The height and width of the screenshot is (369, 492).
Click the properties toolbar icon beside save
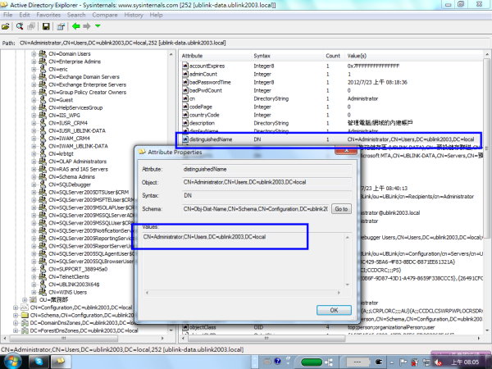[x=61, y=26]
